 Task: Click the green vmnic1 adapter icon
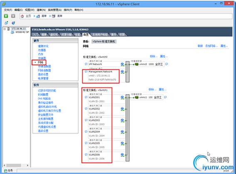pos(137,97)
